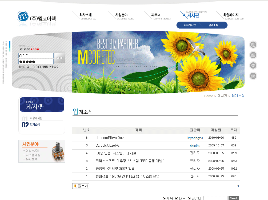
Task: Open 업계소식 in the left sidebar
Action: point(35,125)
